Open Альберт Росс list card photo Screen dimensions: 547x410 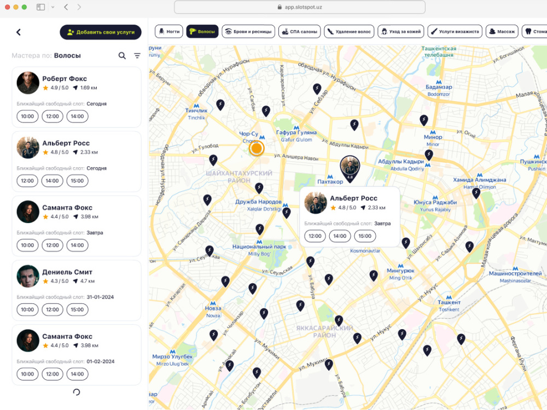click(28, 148)
